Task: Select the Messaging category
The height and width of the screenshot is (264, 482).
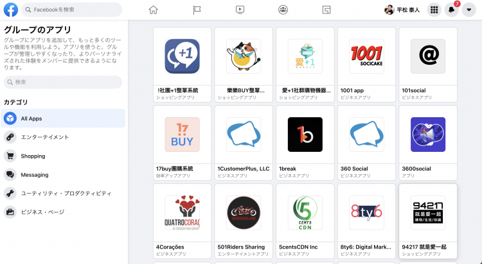Action: (x=63, y=175)
